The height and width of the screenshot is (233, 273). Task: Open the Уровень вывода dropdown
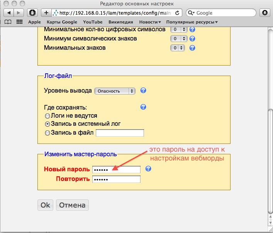click(115, 91)
